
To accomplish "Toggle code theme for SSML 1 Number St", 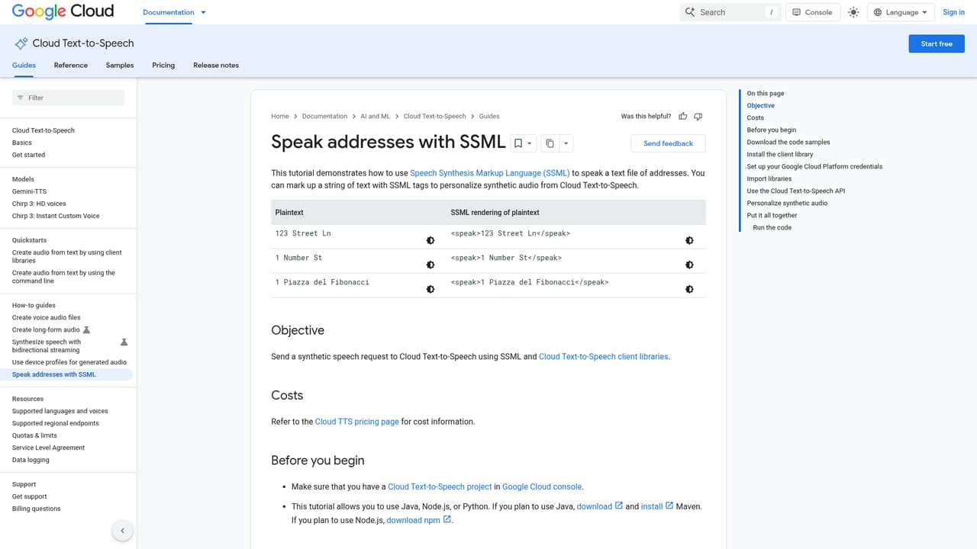I will click(689, 265).
